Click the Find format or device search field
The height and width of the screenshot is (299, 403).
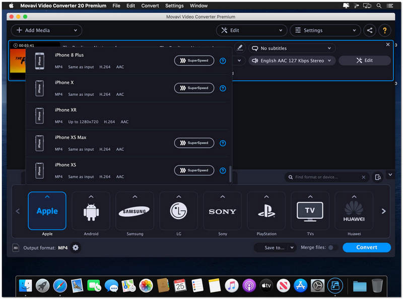click(x=326, y=177)
